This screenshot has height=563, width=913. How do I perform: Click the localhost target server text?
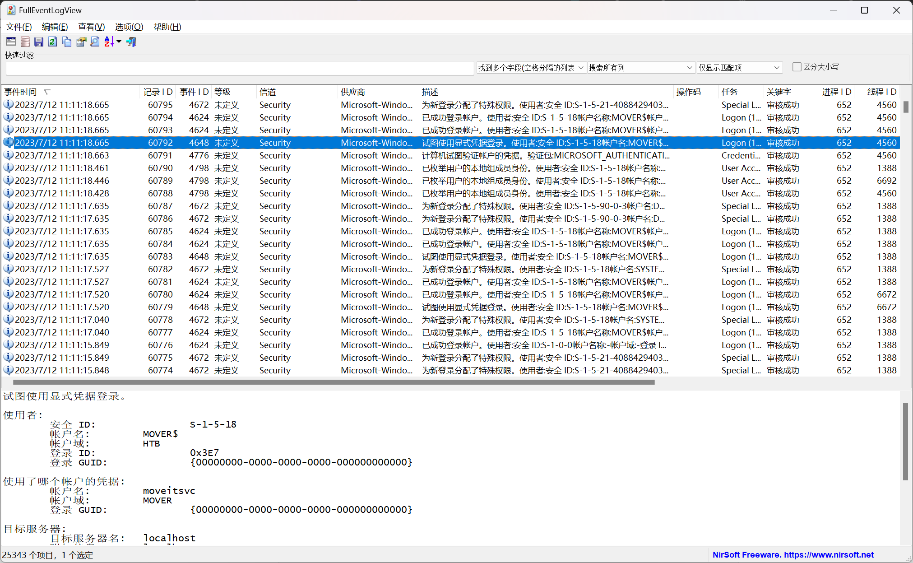coord(169,538)
